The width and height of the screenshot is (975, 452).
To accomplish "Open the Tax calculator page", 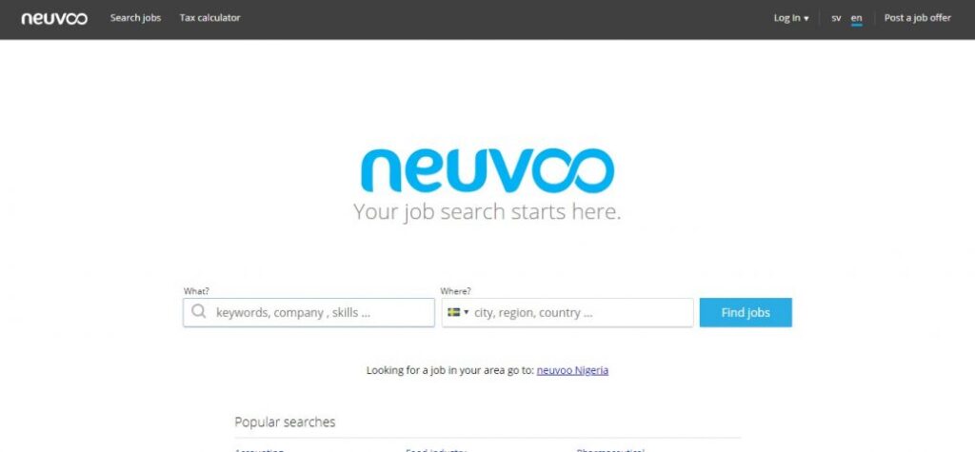I will tap(209, 18).
